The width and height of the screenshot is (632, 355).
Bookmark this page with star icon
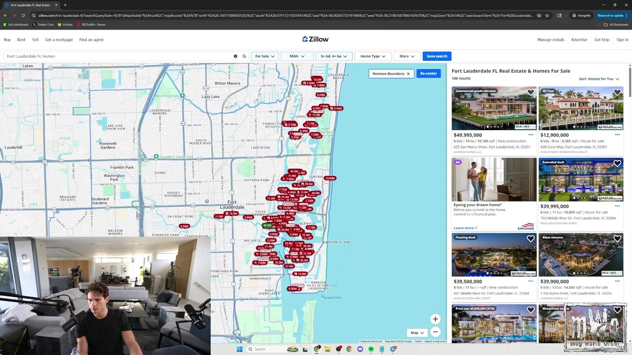click(547, 15)
